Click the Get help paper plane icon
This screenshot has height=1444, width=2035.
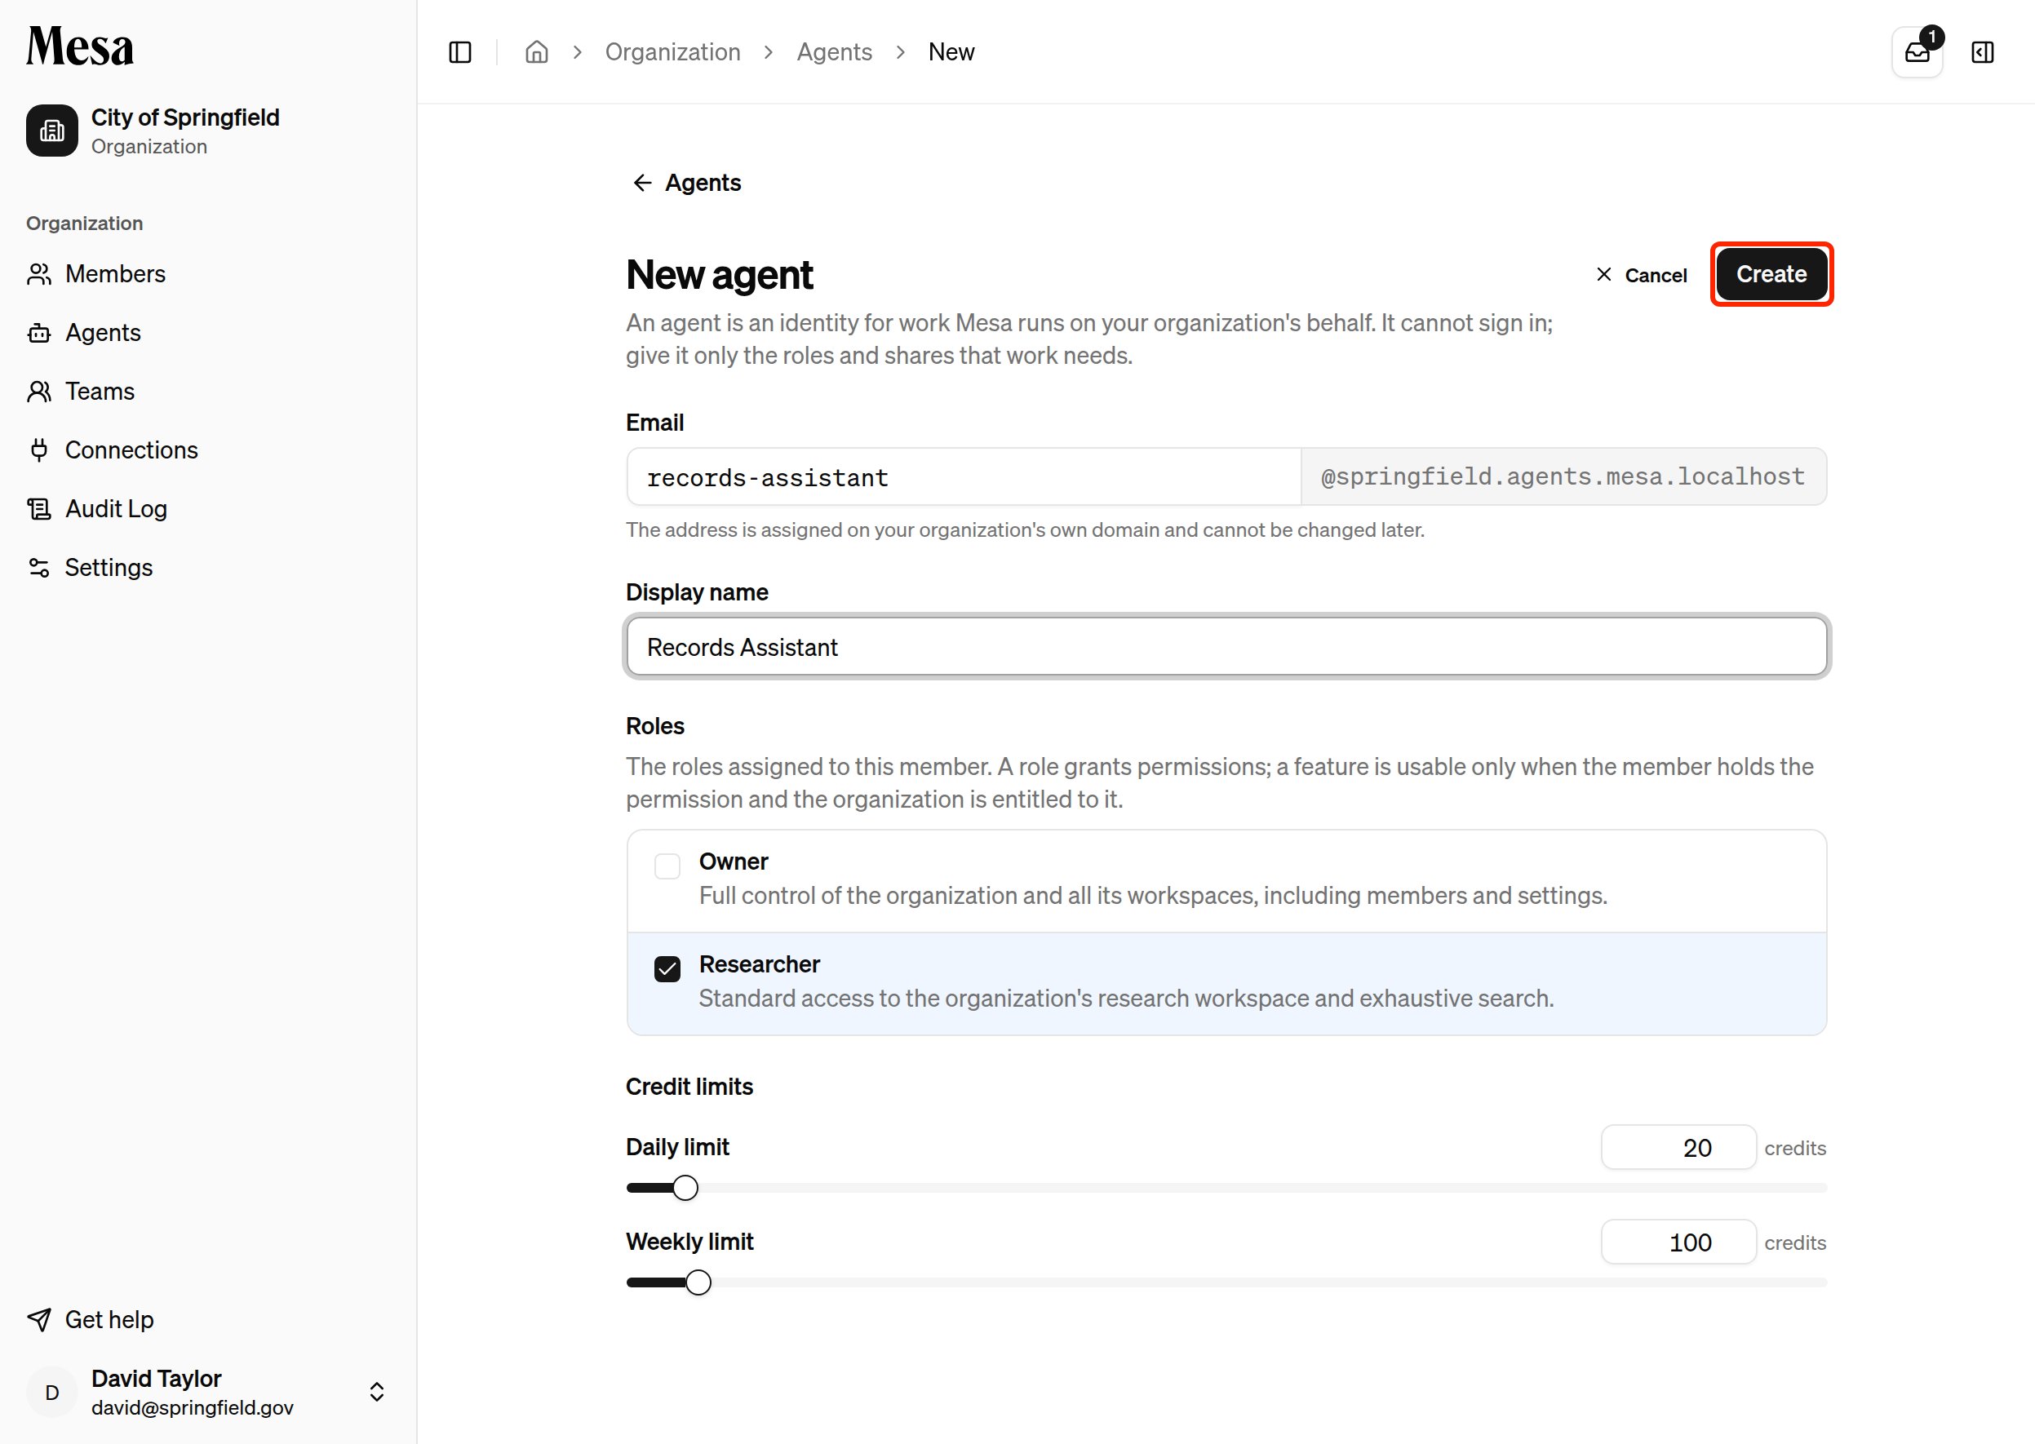point(39,1319)
